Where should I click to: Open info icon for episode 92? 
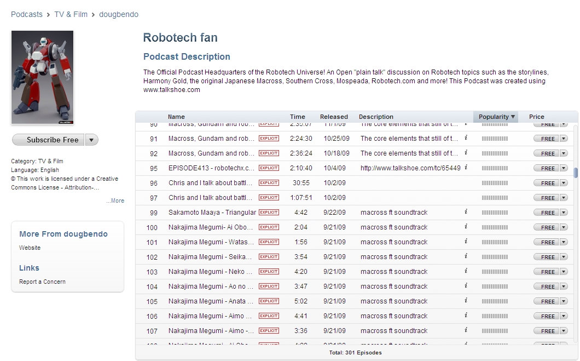pos(466,152)
